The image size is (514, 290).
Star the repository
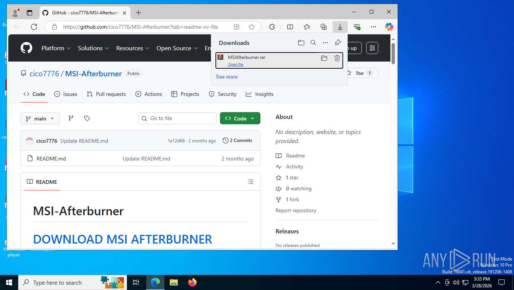pos(360,73)
